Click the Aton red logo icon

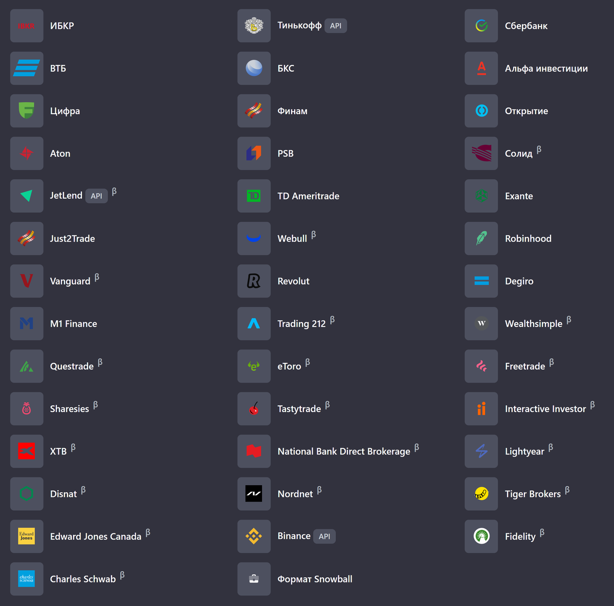(x=27, y=153)
